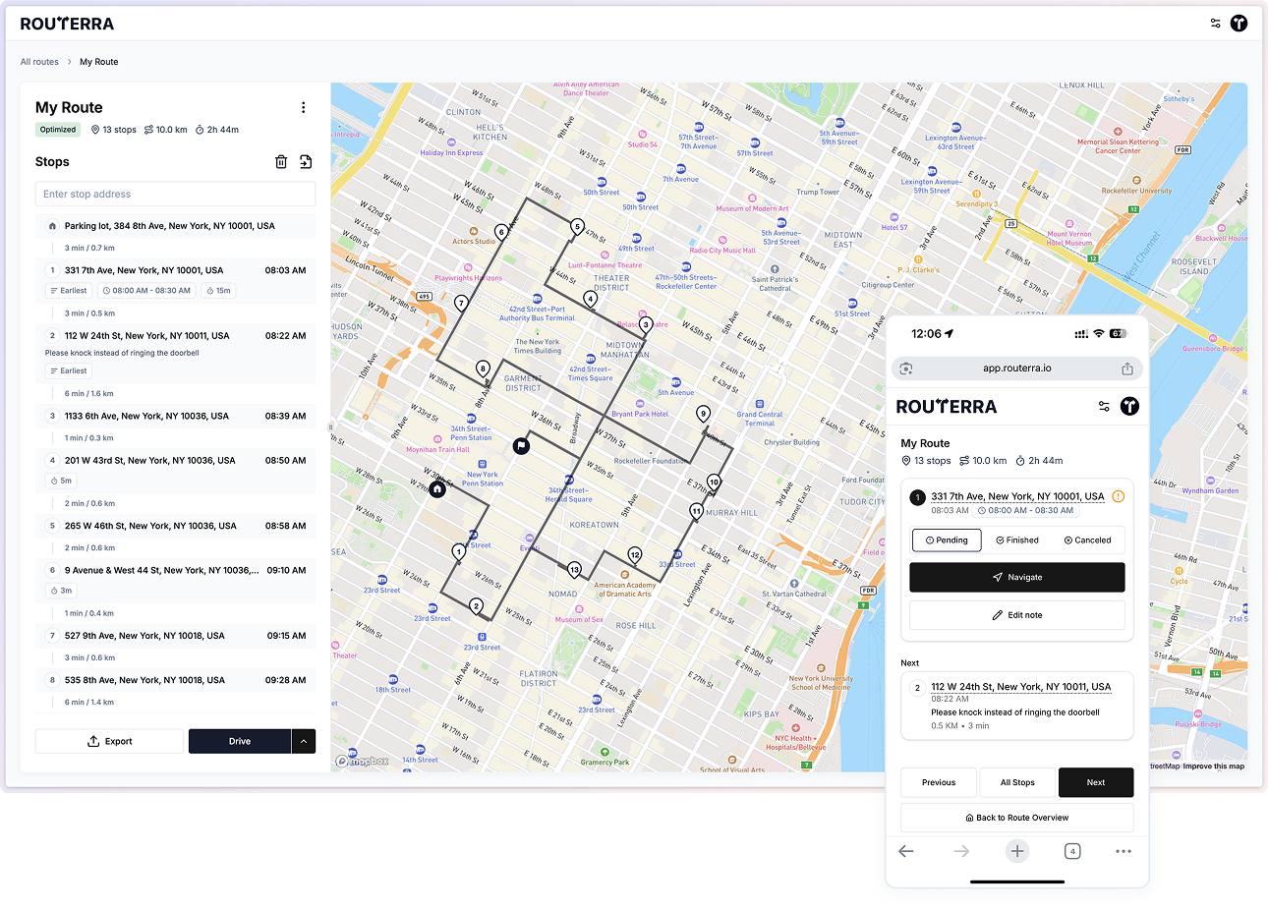This screenshot has width=1268, height=910.
Task: Open My Route three-dot options menu
Action: pyautogui.click(x=303, y=108)
